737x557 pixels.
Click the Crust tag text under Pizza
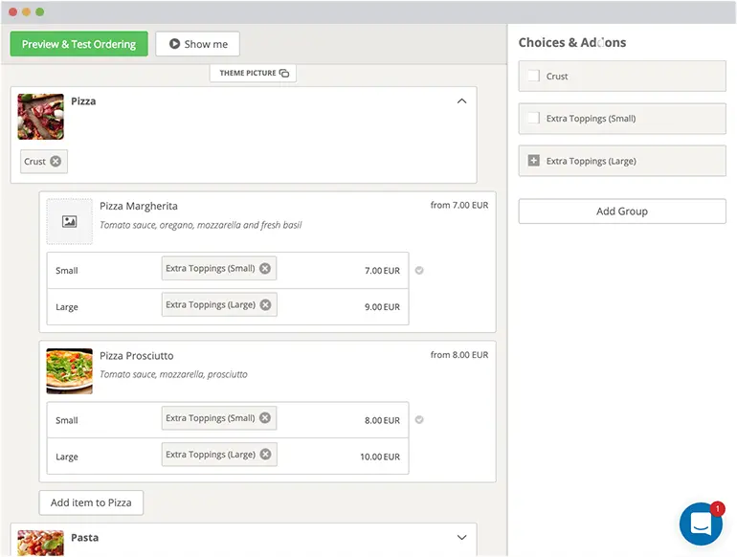pyautogui.click(x=34, y=161)
